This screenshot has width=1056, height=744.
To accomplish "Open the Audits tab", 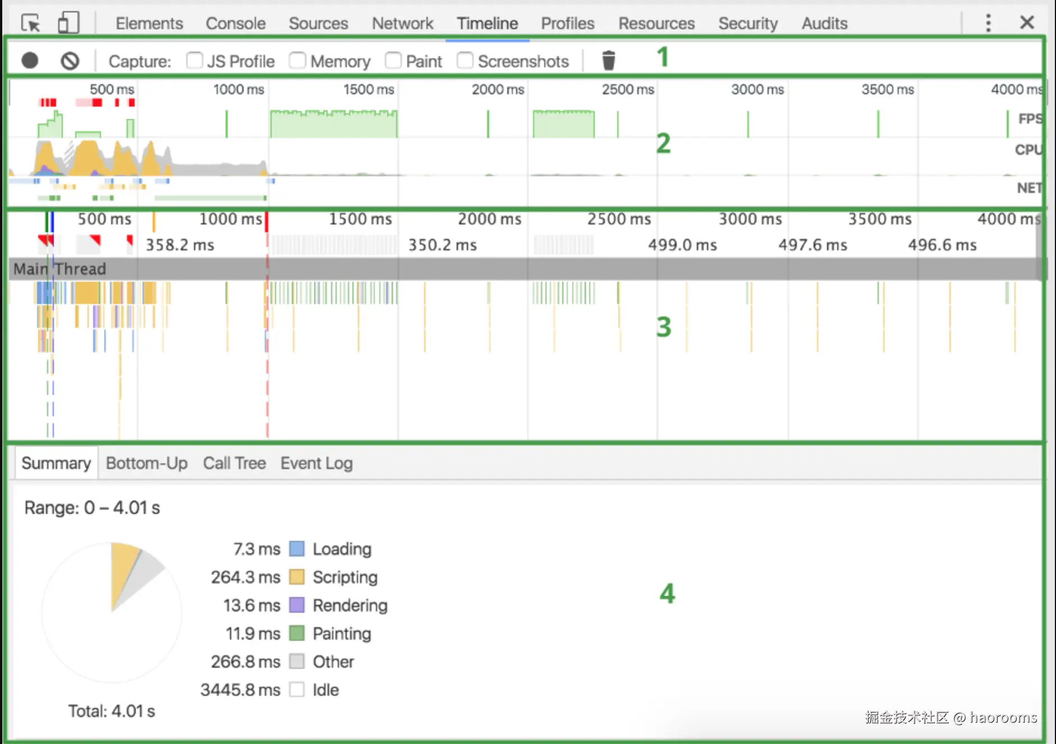I will 824,24.
